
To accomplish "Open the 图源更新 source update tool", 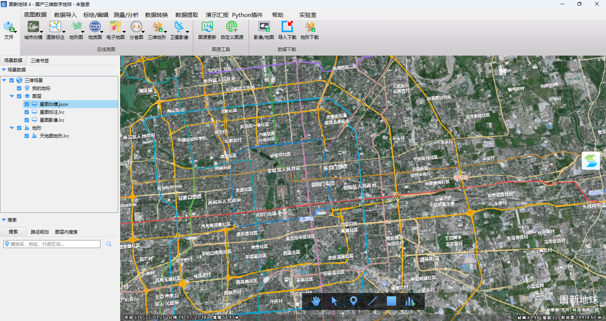I will point(207,30).
